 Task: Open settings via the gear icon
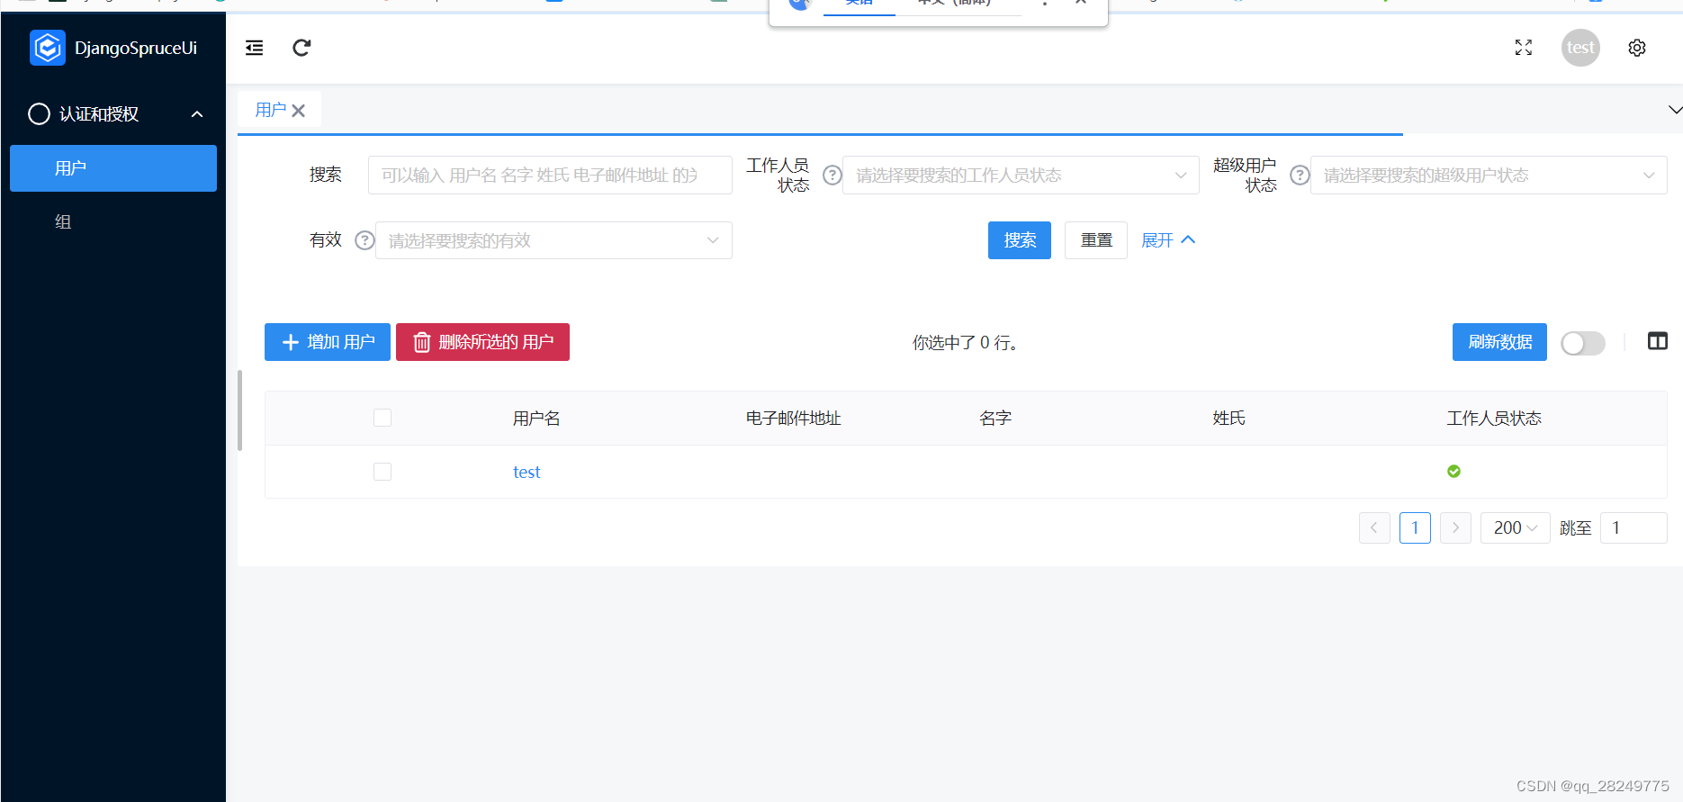coord(1637,48)
